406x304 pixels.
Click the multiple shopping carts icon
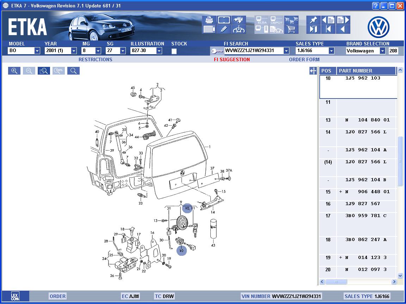click(x=291, y=20)
